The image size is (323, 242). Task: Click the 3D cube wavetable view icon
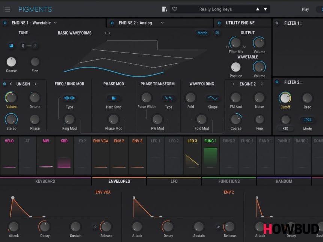(217, 33)
